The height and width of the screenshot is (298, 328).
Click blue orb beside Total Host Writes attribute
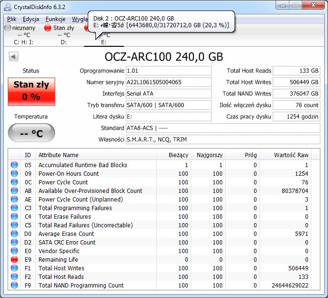pyautogui.click(x=14, y=268)
